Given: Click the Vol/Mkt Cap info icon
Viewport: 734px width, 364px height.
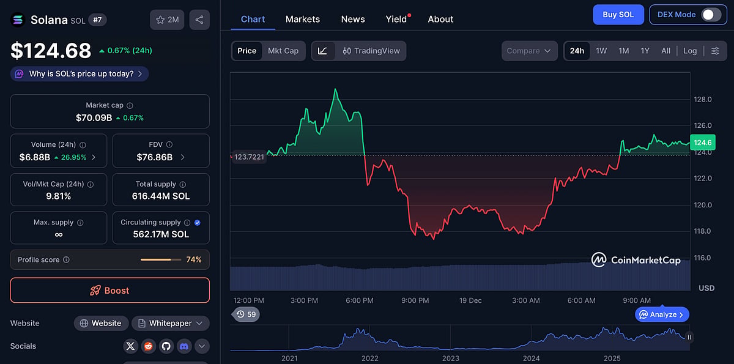Looking at the screenshot, I should tap(91, 184).
